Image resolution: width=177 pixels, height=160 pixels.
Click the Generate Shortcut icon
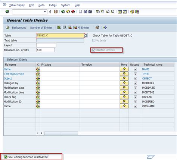coord(125,12)
